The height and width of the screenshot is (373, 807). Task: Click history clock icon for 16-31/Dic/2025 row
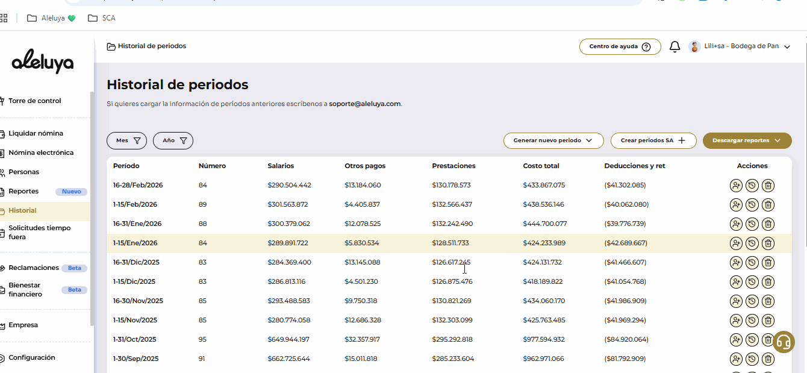click(x=752, y=263)
